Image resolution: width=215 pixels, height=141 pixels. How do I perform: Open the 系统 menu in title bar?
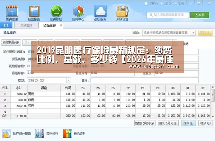tap(179, 3)
